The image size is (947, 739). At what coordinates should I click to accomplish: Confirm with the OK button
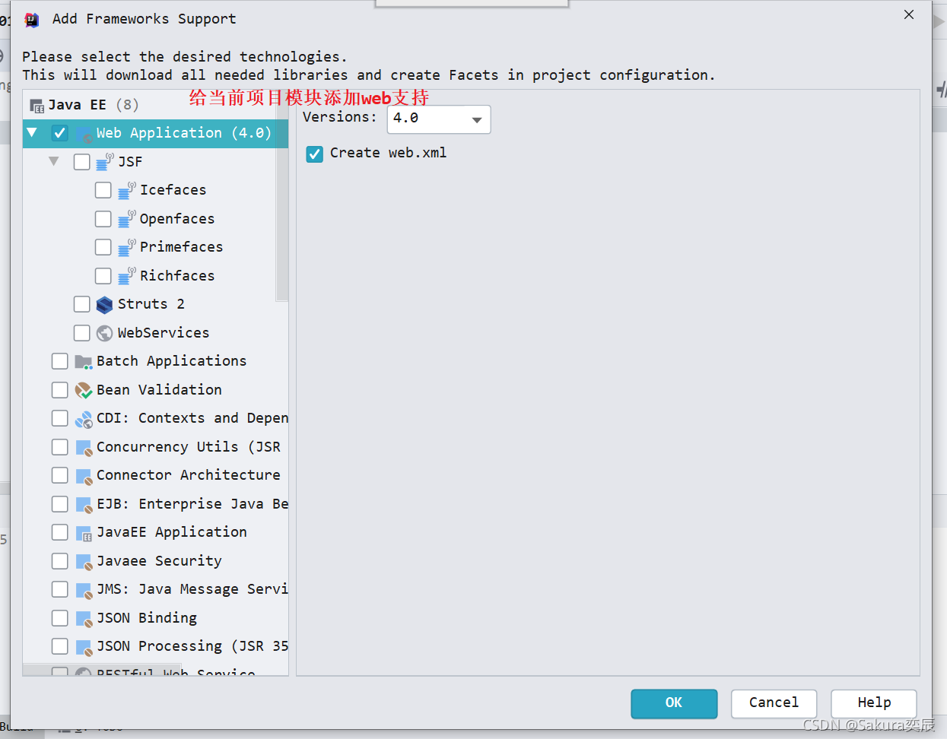674,703
